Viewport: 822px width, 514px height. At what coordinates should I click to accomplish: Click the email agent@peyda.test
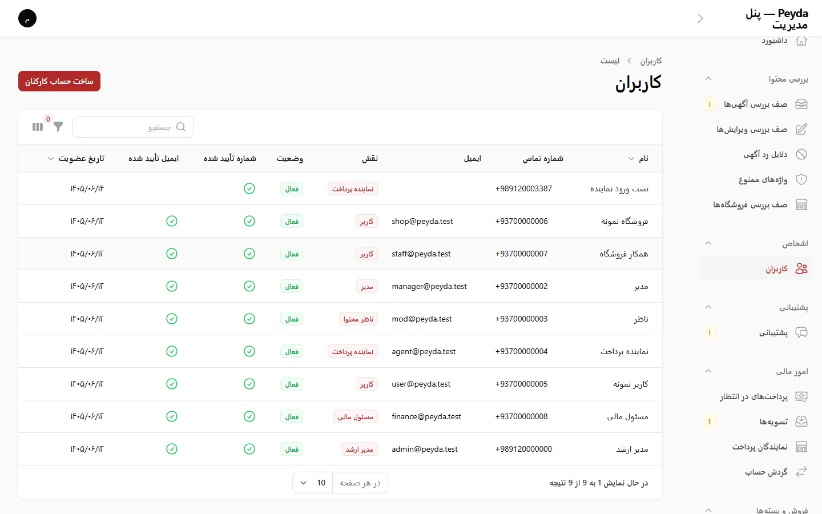point(424,351)
